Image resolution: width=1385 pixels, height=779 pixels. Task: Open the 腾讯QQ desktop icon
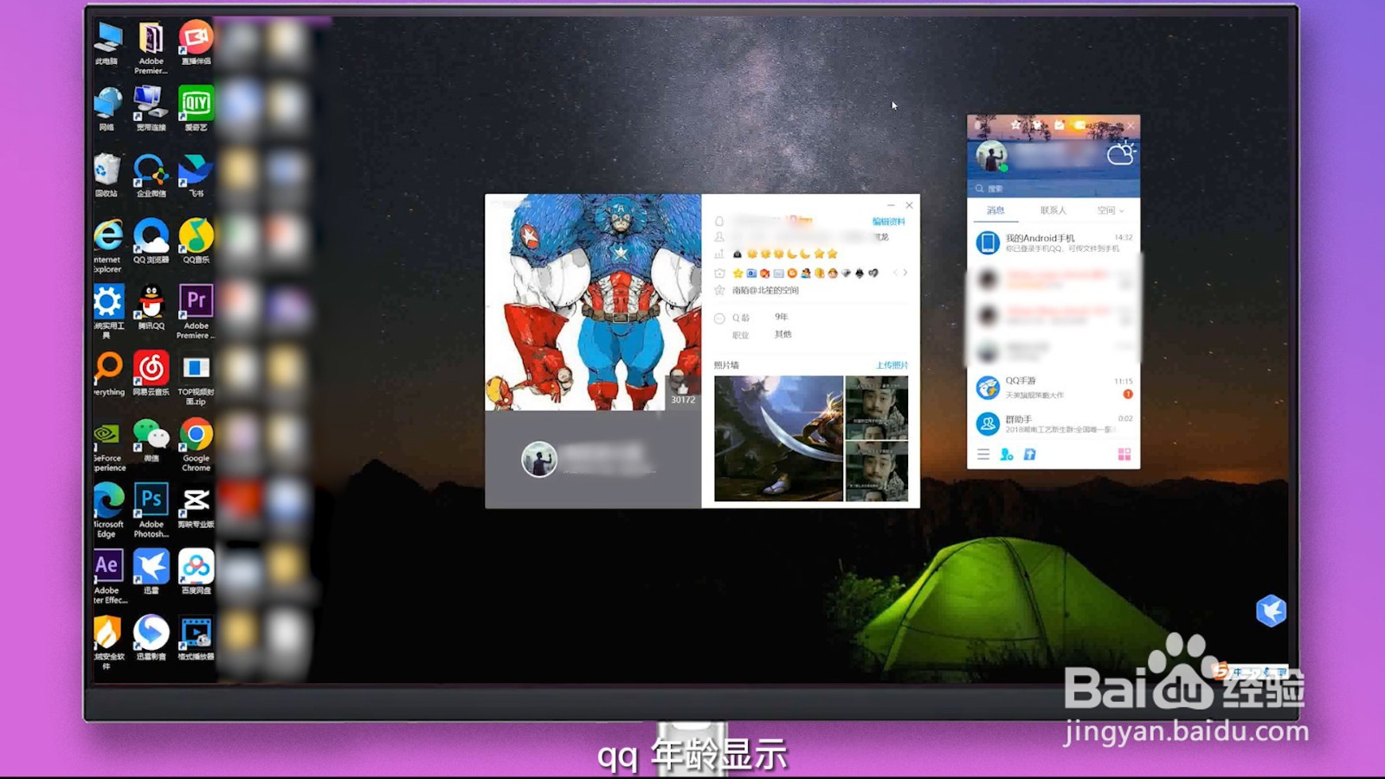click(151, 308)
